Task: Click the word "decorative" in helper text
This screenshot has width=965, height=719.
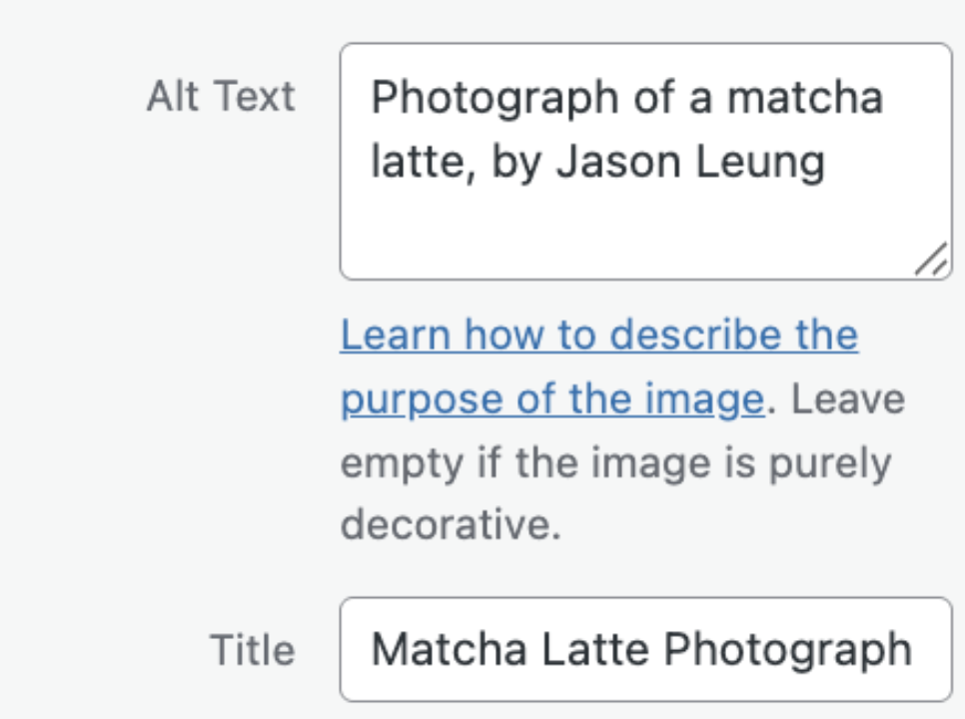Action: click(449, 526)
